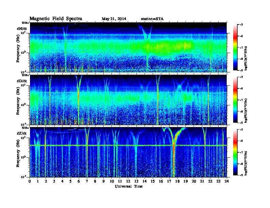Click hour 2 on the time axis
Image resolution: width=270 pixels, height=208 pixels.
point(46,181)
